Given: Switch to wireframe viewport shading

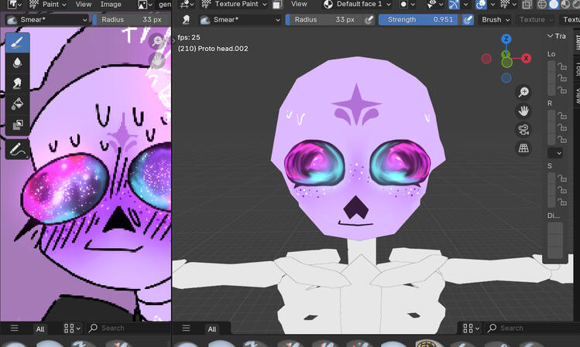Looking at the screenshot, I should click(x=542, y=5).
